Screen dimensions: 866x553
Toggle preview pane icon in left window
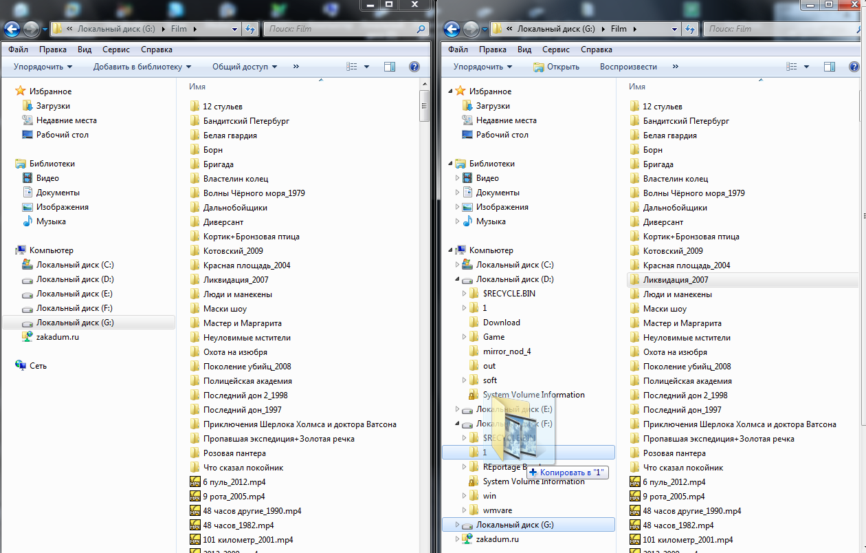(390, 67)
